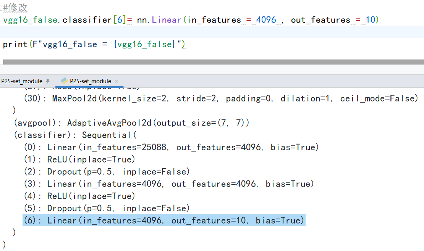Click the editor's horizontal gray scrollbar
Viewport: 424px width, 251px height.
pyautogui.click(x=212, y=62)
